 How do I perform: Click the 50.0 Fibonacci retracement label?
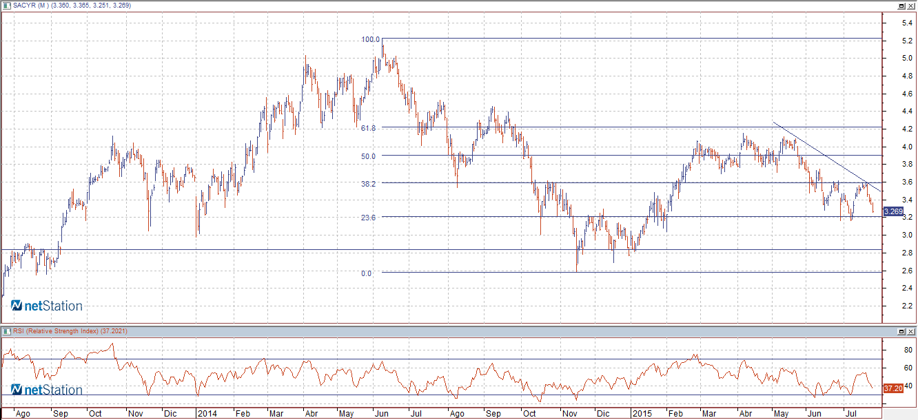click(x=367, y=156)
